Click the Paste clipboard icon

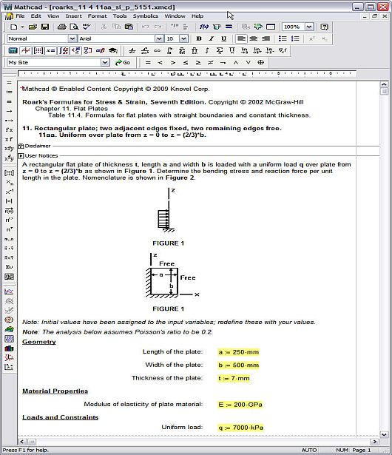coord(129,27)
